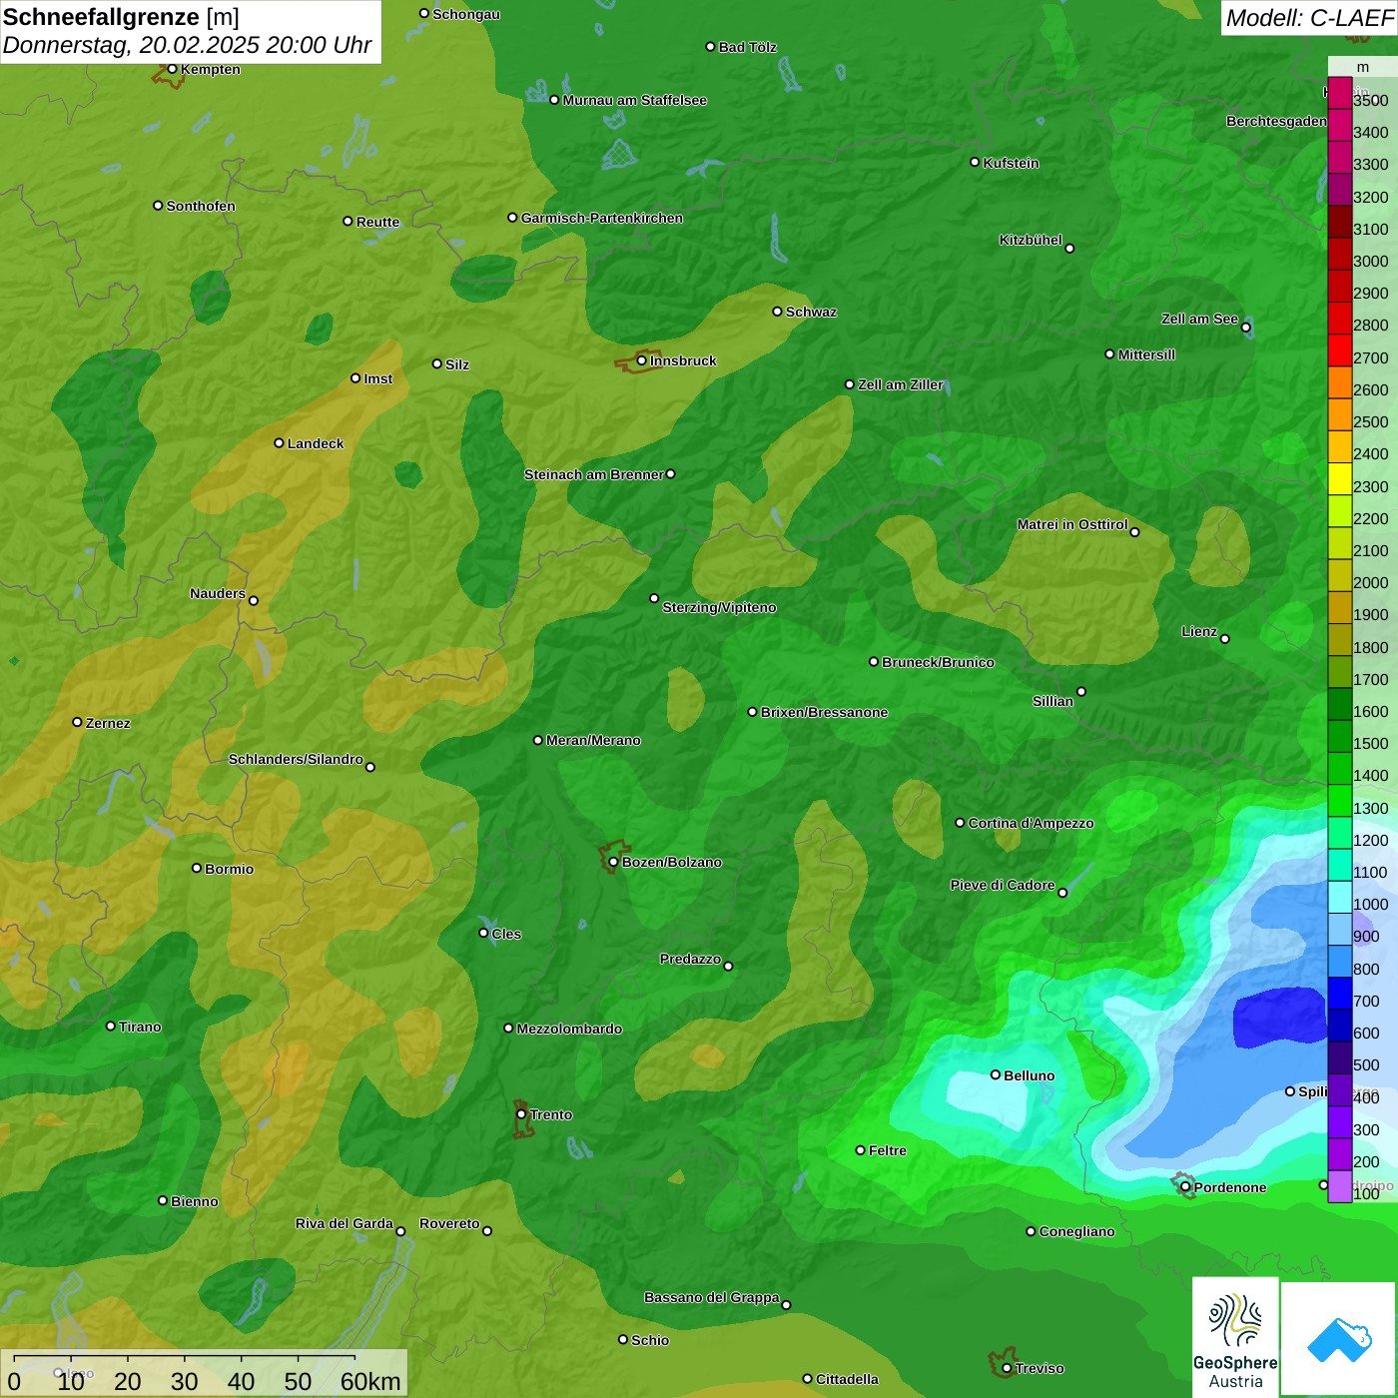The width and height of the screenshot is (1398, 1398).
Task: Click the Belluno city marker dot
Action: coord(995,1074)
